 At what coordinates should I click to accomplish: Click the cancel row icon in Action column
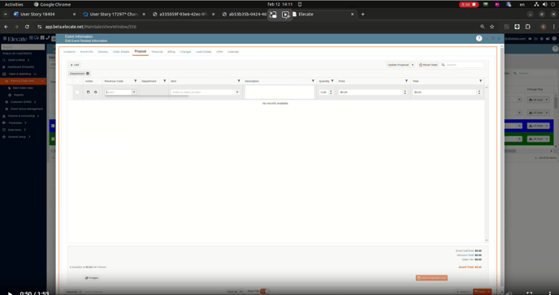pos(96,92)
